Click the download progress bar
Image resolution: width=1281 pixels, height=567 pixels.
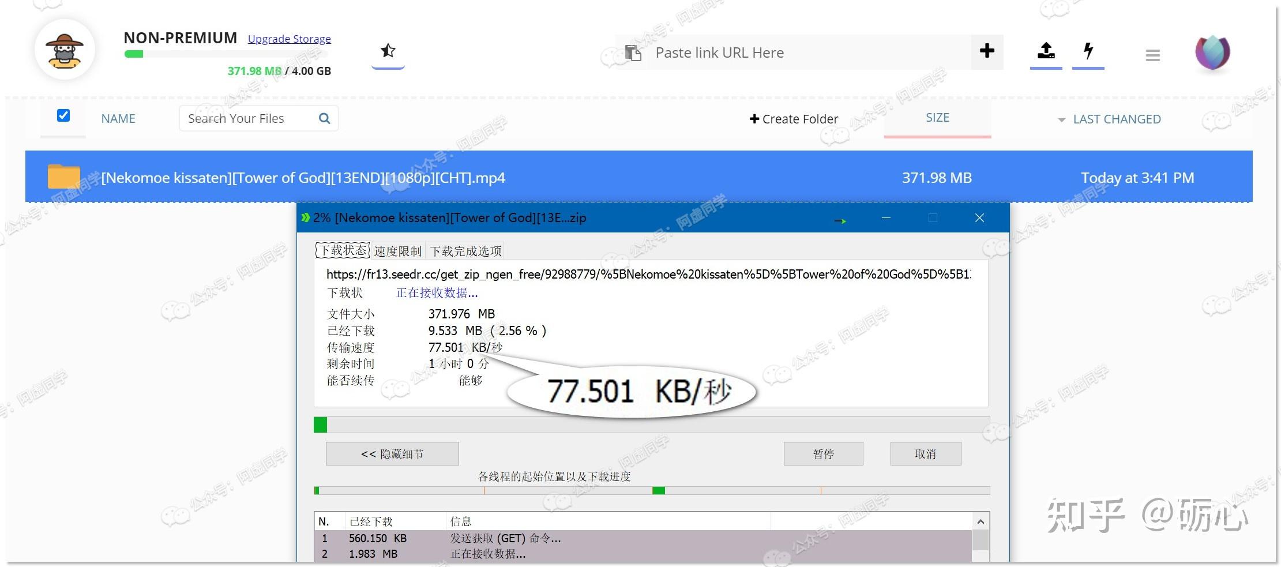652,425
